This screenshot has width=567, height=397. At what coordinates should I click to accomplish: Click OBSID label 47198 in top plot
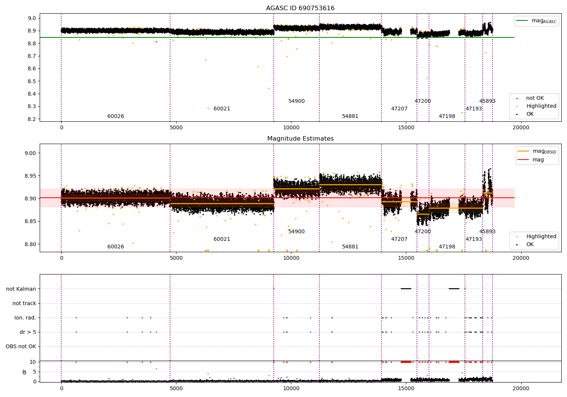coord(447,116)
